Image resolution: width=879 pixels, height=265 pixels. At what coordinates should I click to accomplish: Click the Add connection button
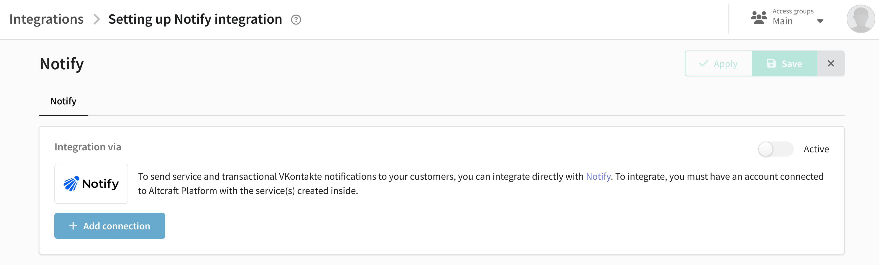[x=110, y=226]
